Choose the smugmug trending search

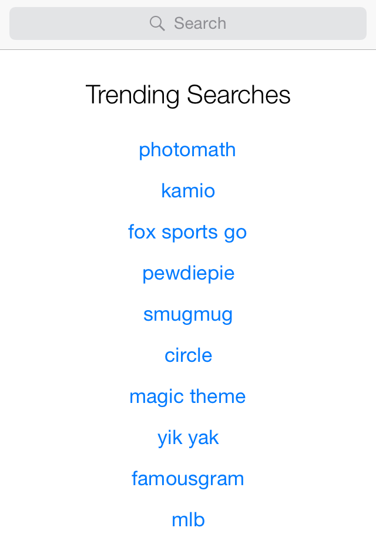point(188,314)
